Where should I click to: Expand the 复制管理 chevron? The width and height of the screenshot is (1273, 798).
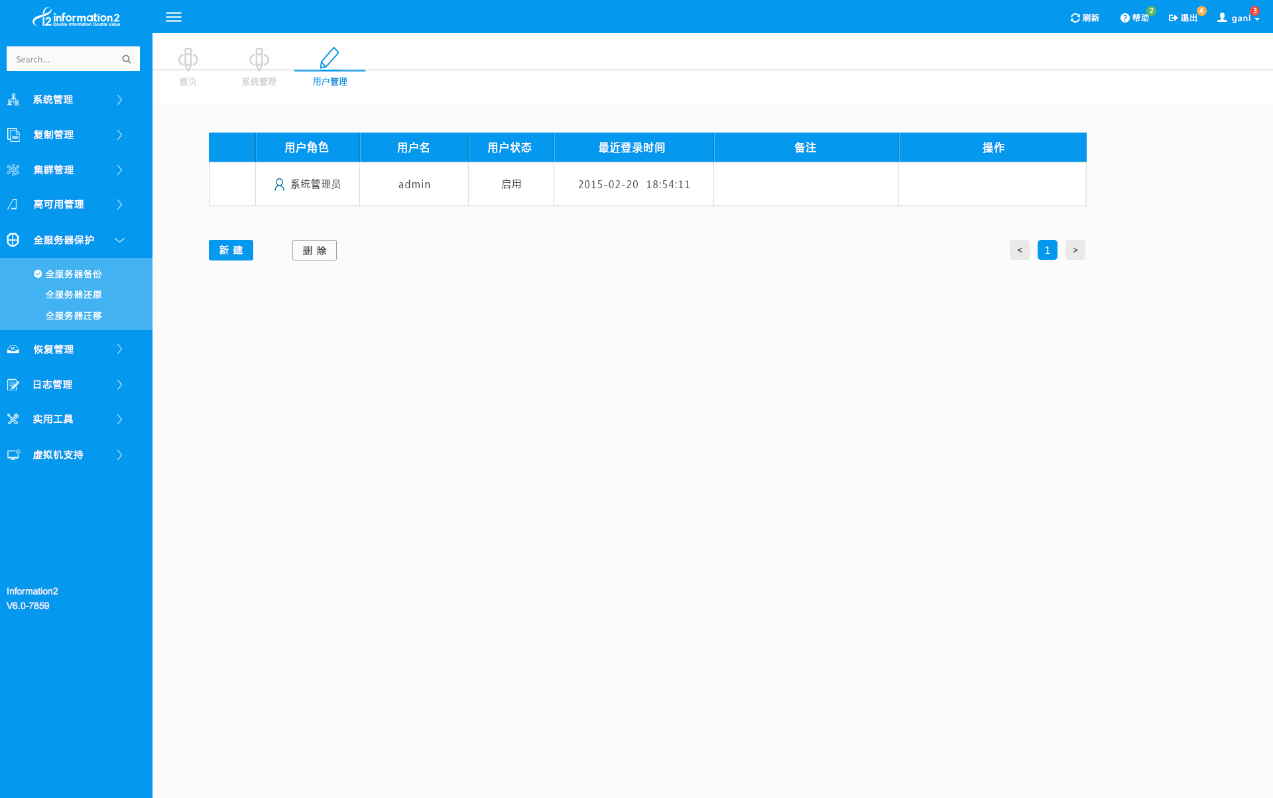click(120, 135)
